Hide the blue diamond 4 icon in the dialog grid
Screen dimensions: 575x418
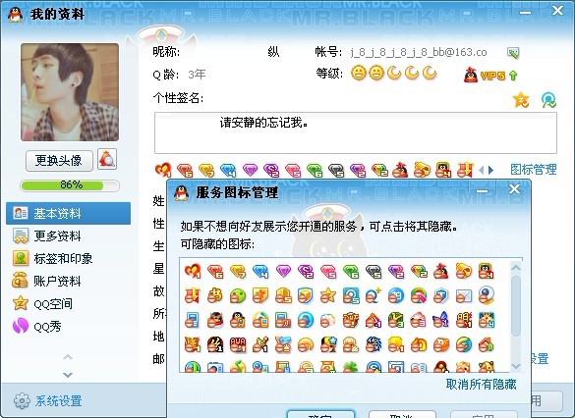(260, 271)
